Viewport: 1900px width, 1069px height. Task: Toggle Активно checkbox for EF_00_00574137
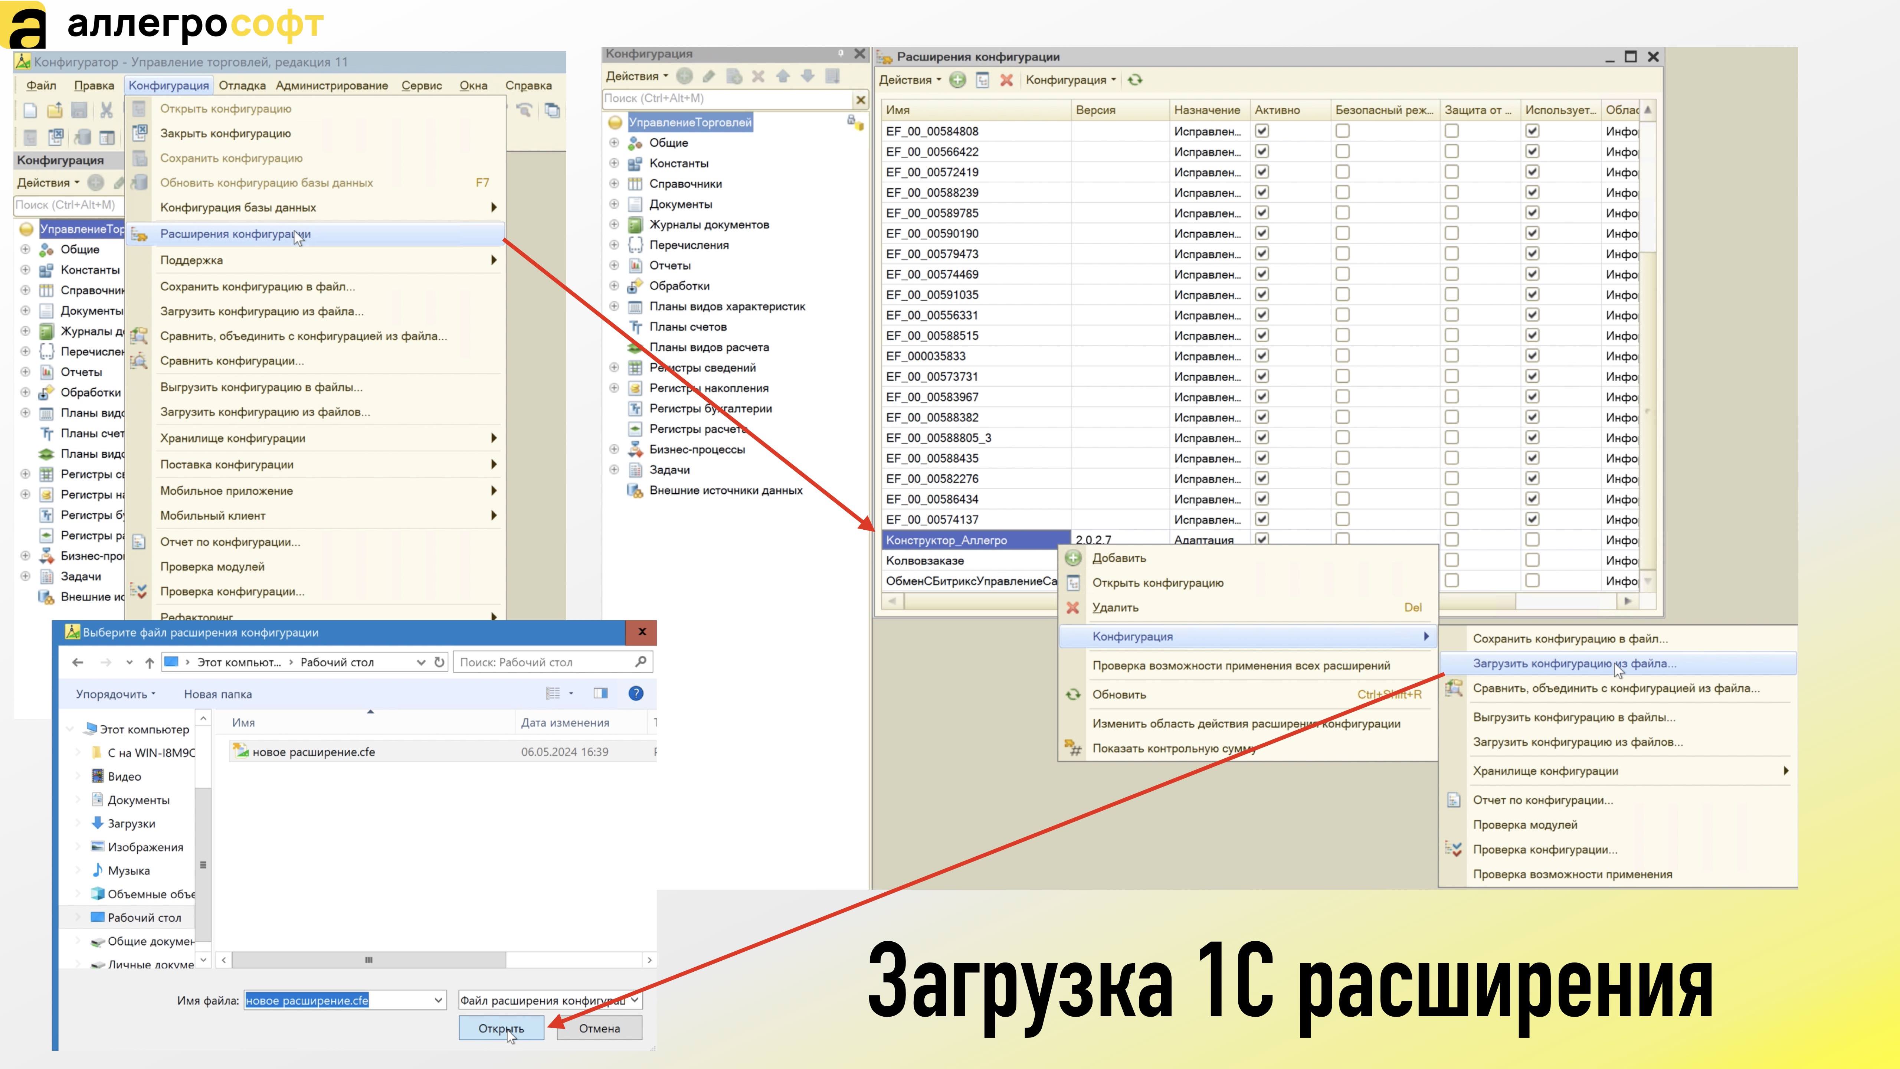[1262, 519]
